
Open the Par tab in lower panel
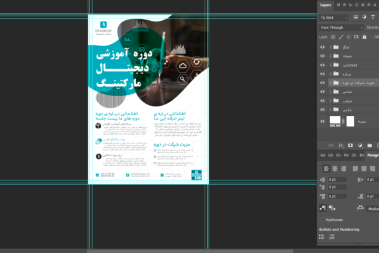tap(346, 155)
